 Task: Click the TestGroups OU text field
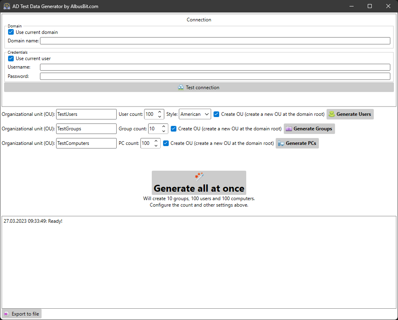point(86,129)
